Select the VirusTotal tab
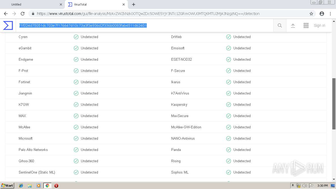 point(96,4)
